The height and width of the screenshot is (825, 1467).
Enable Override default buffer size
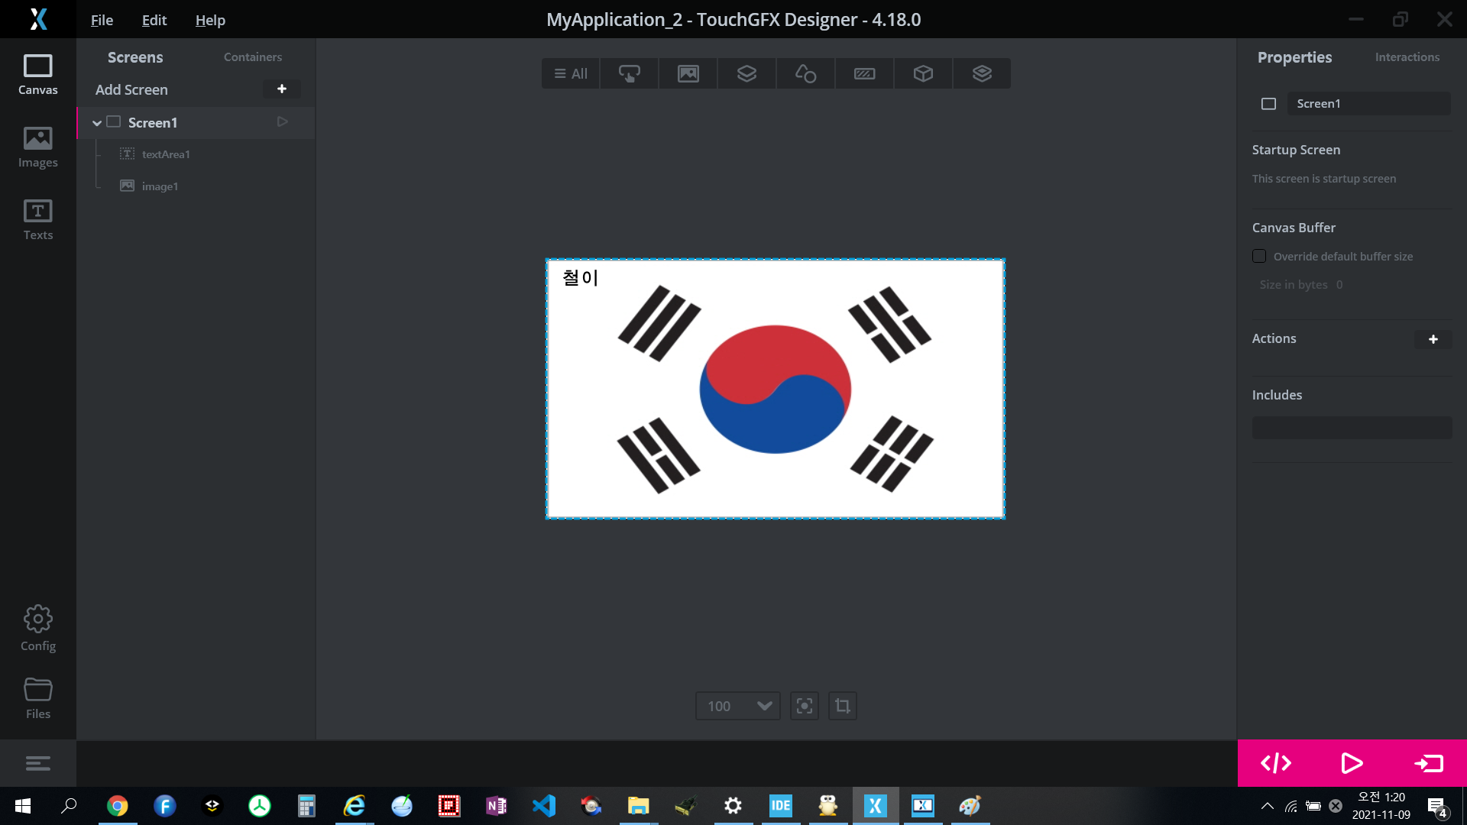click(x=1259, y=256)
